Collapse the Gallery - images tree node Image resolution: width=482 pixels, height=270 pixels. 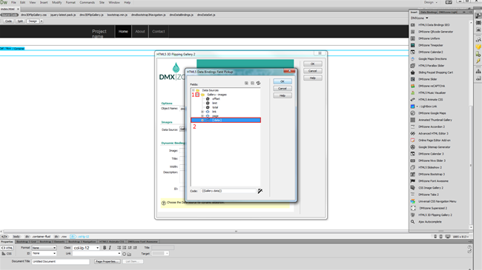(x=197, y=95)
